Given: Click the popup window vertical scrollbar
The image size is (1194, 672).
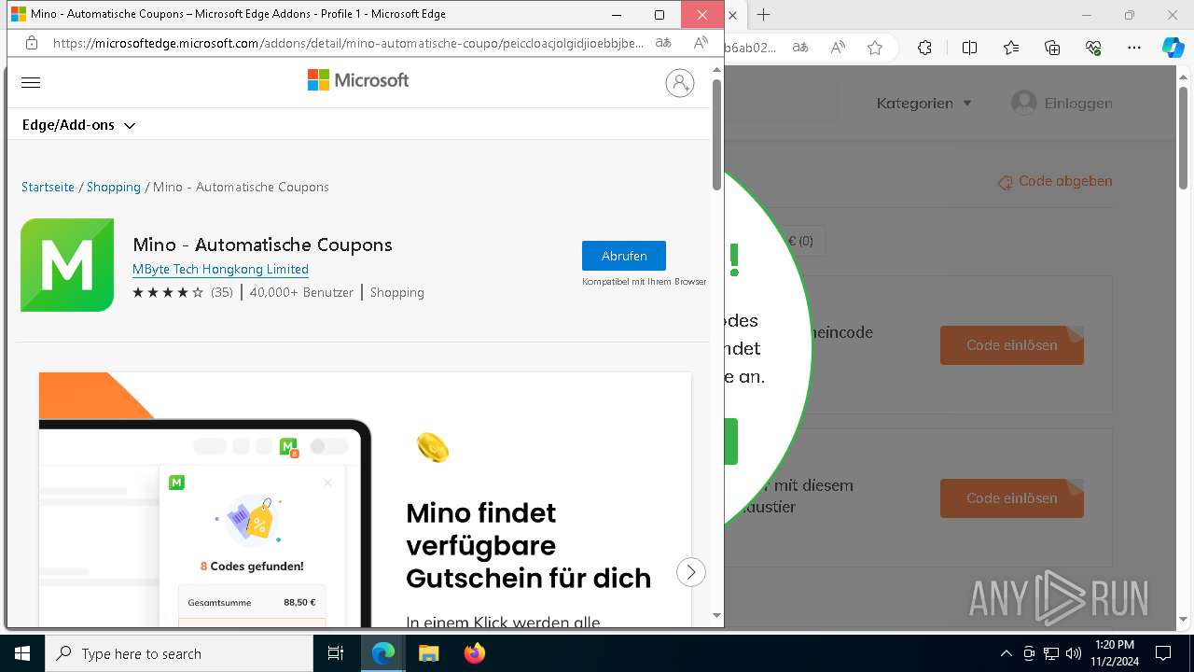Looking at the screenshot, I should (716, 135).
